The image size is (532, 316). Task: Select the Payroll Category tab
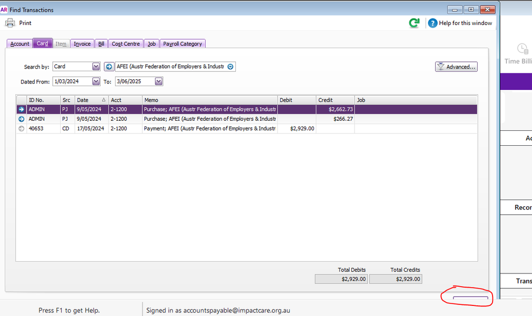[x=182, y=44]
